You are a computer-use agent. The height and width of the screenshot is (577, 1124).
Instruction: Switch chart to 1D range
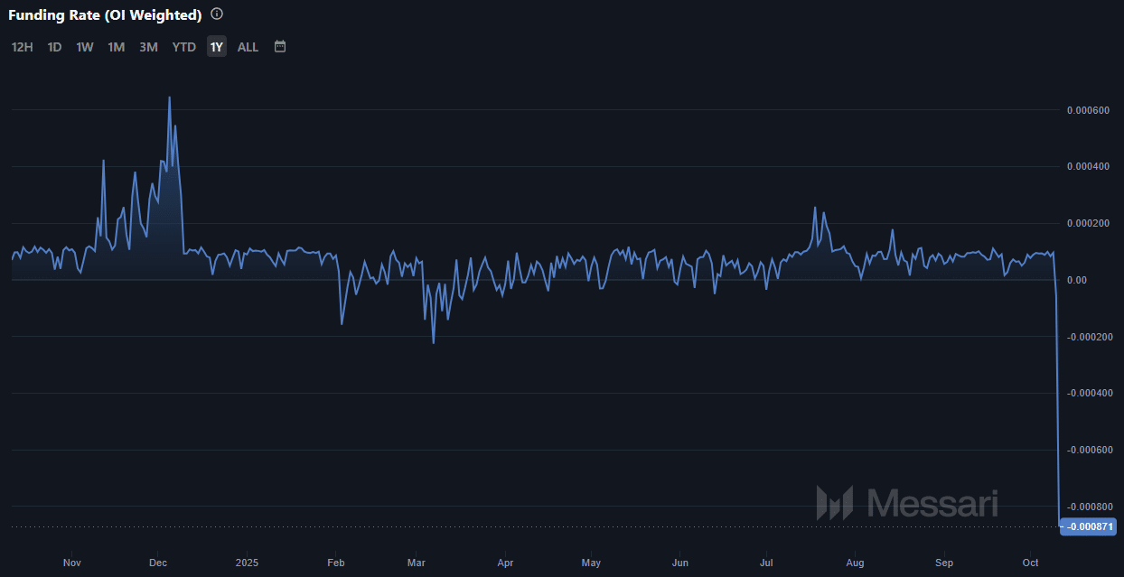tap(54, 47)
